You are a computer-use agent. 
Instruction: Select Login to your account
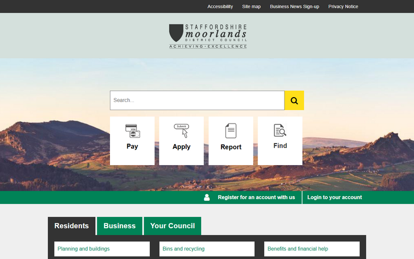pos(334,197)
